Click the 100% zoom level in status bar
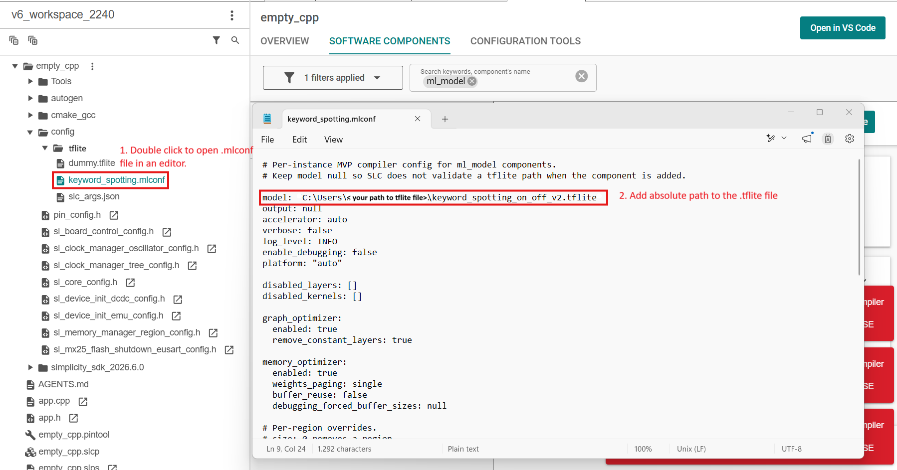This screenshot has width=897, height=470. [x=643, y=449]
